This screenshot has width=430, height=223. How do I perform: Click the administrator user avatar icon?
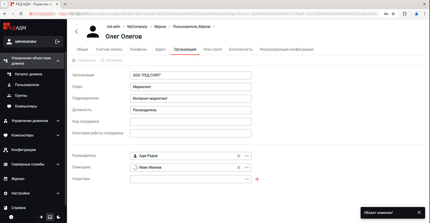click(9, 42)
